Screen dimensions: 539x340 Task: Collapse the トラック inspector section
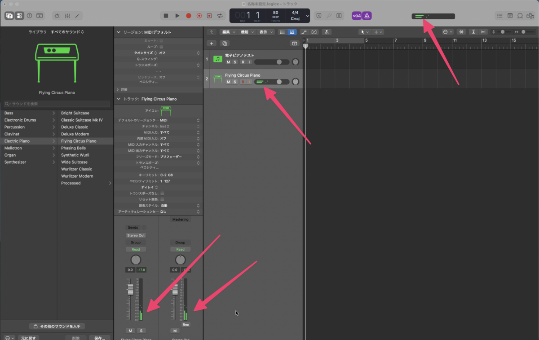pyautogui.click(x=119, y=99)
